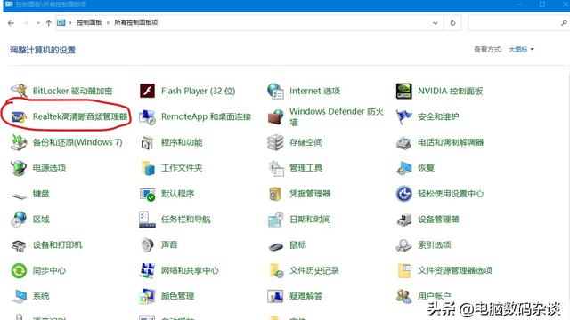Screen dimensions: 570x320
Task: Click the 颜色管理 icon
Action: (147, 296)
